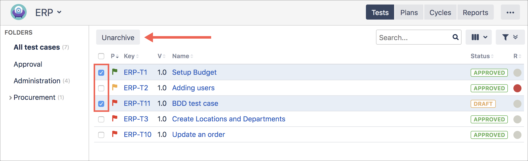This screenshot has width=528, height=161.
Task: Click into the Search field
Action: pos(414,37)
